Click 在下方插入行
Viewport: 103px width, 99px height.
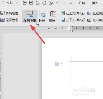[x=73, y=20]
